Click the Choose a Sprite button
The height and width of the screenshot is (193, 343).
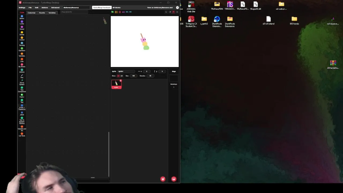(163, 179)
